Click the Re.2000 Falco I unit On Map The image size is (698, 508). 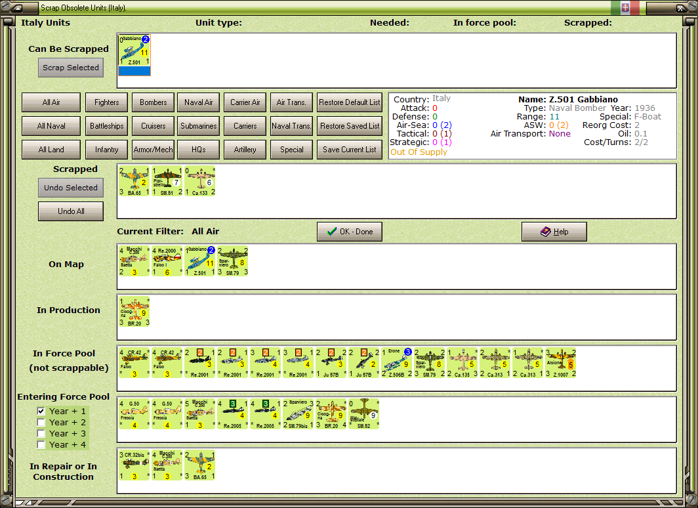pyautogui.click(x=167, y=261)
